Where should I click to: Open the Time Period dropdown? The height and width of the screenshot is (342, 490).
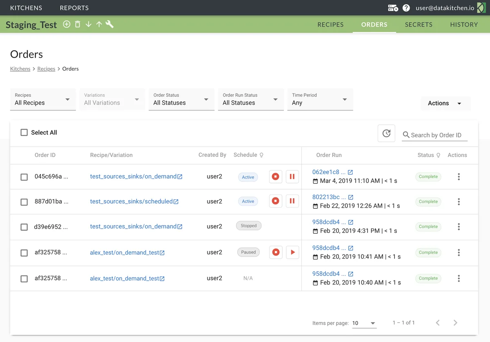click(x=320, y=99)
